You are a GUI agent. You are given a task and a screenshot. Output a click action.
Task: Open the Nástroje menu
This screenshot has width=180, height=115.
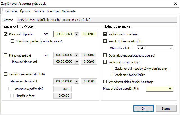[53, 11]
